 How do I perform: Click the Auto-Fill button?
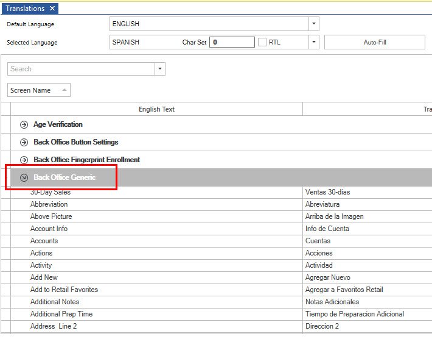click(x=374, y=43)
